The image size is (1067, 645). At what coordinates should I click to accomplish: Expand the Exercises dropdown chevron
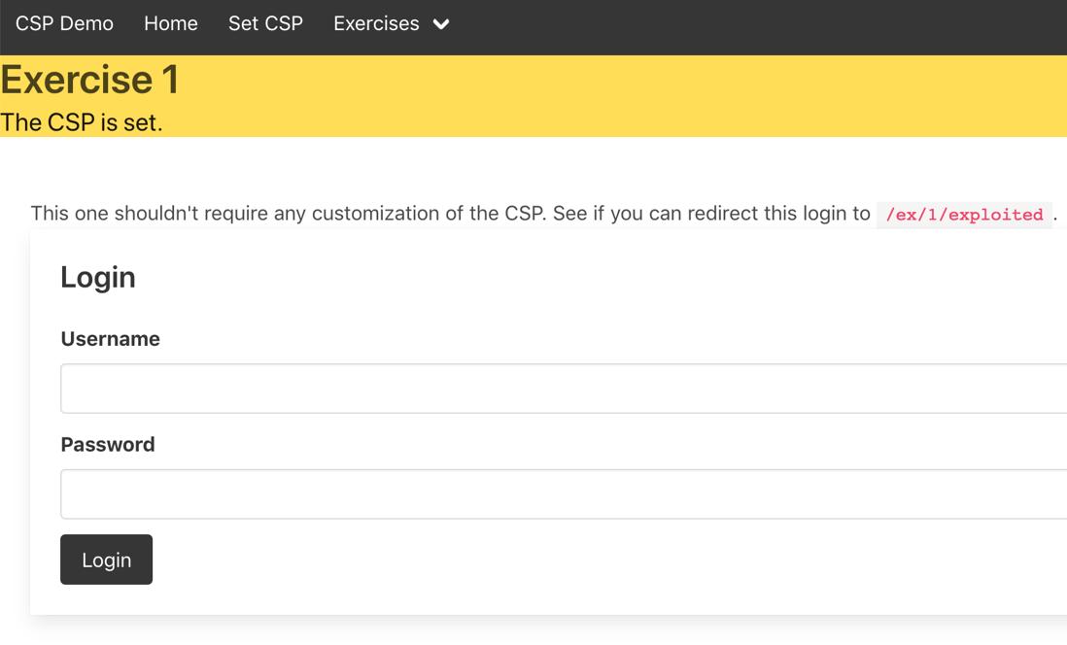tap(441, 24)
